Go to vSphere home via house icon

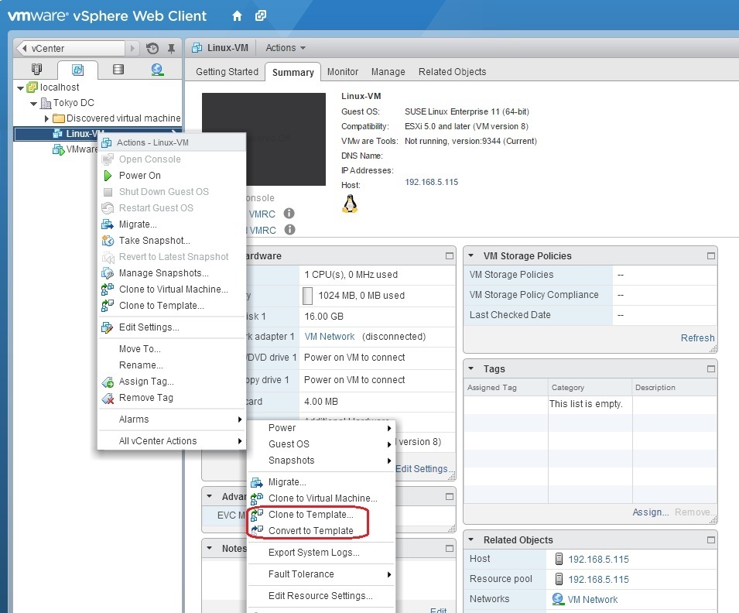click(x=237, y=16)
